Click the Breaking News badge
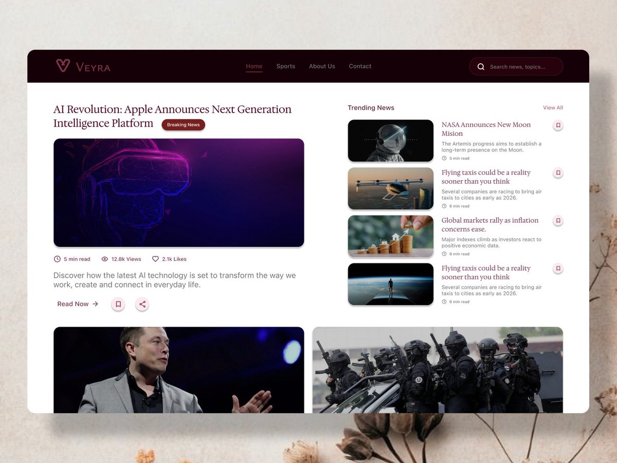This screenshot has width=617, height=463. pos(183,125)
